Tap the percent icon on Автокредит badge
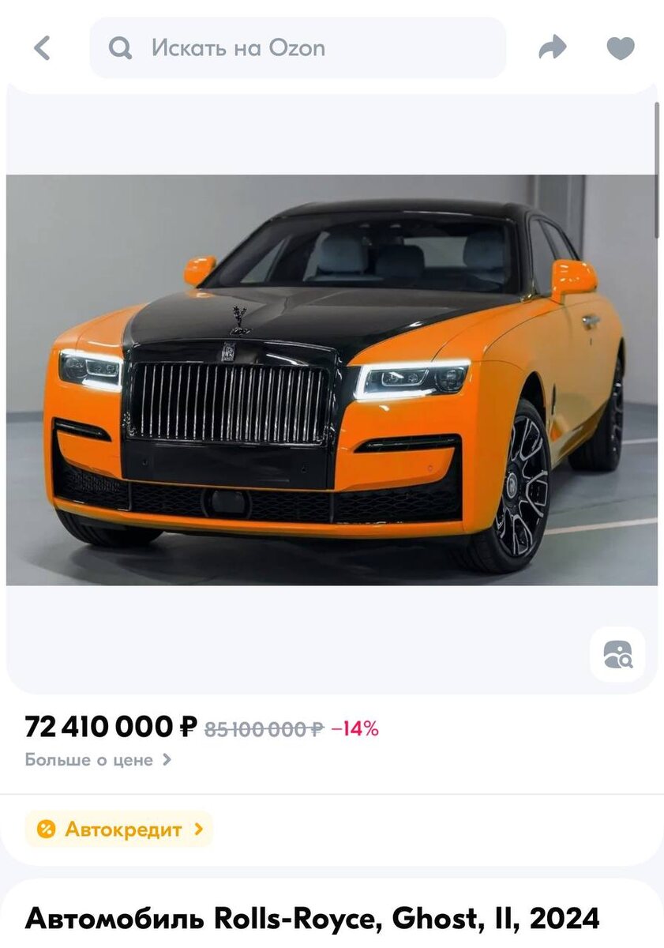The width and height of the screenshot is (664, 948). click(47, 829)
